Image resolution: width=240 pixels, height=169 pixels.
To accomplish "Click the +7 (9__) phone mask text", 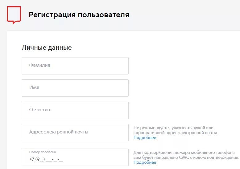I will (x=46, y=160).
